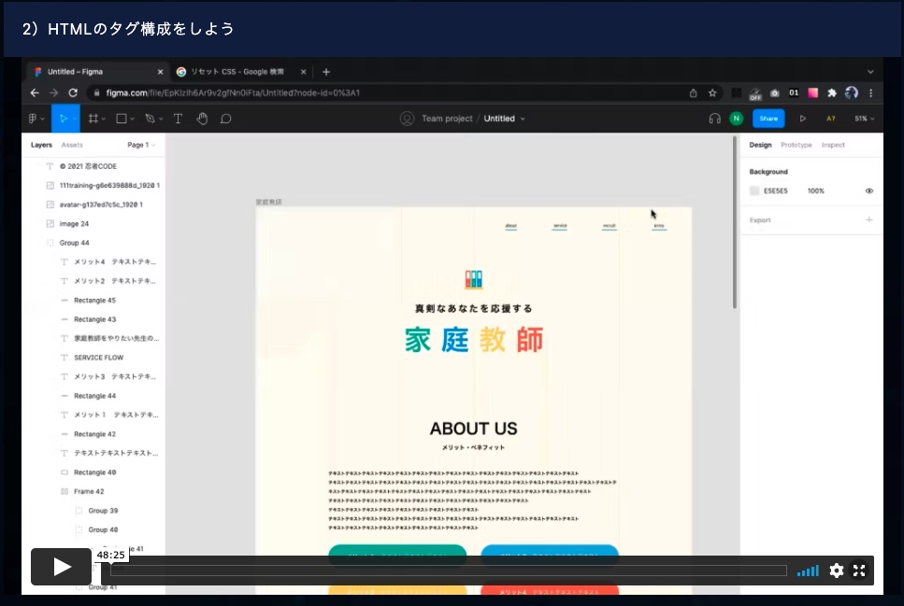Click the canvas vertical scrollbar
Screen dimensions: 904x606
[x=735, y=222]
